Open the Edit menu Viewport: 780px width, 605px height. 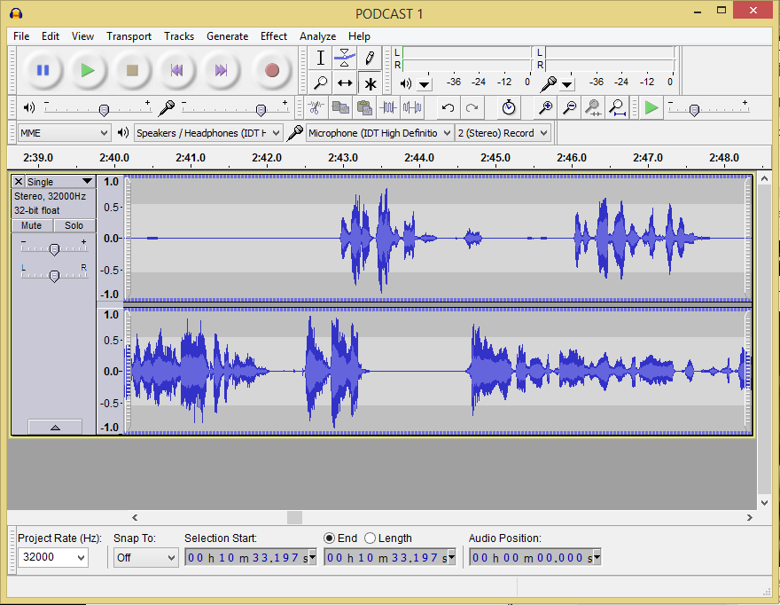point(51,36)
